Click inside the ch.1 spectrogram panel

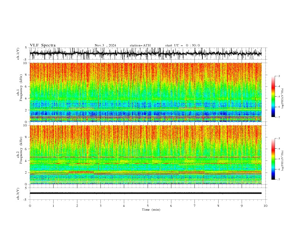click(145, 92)
